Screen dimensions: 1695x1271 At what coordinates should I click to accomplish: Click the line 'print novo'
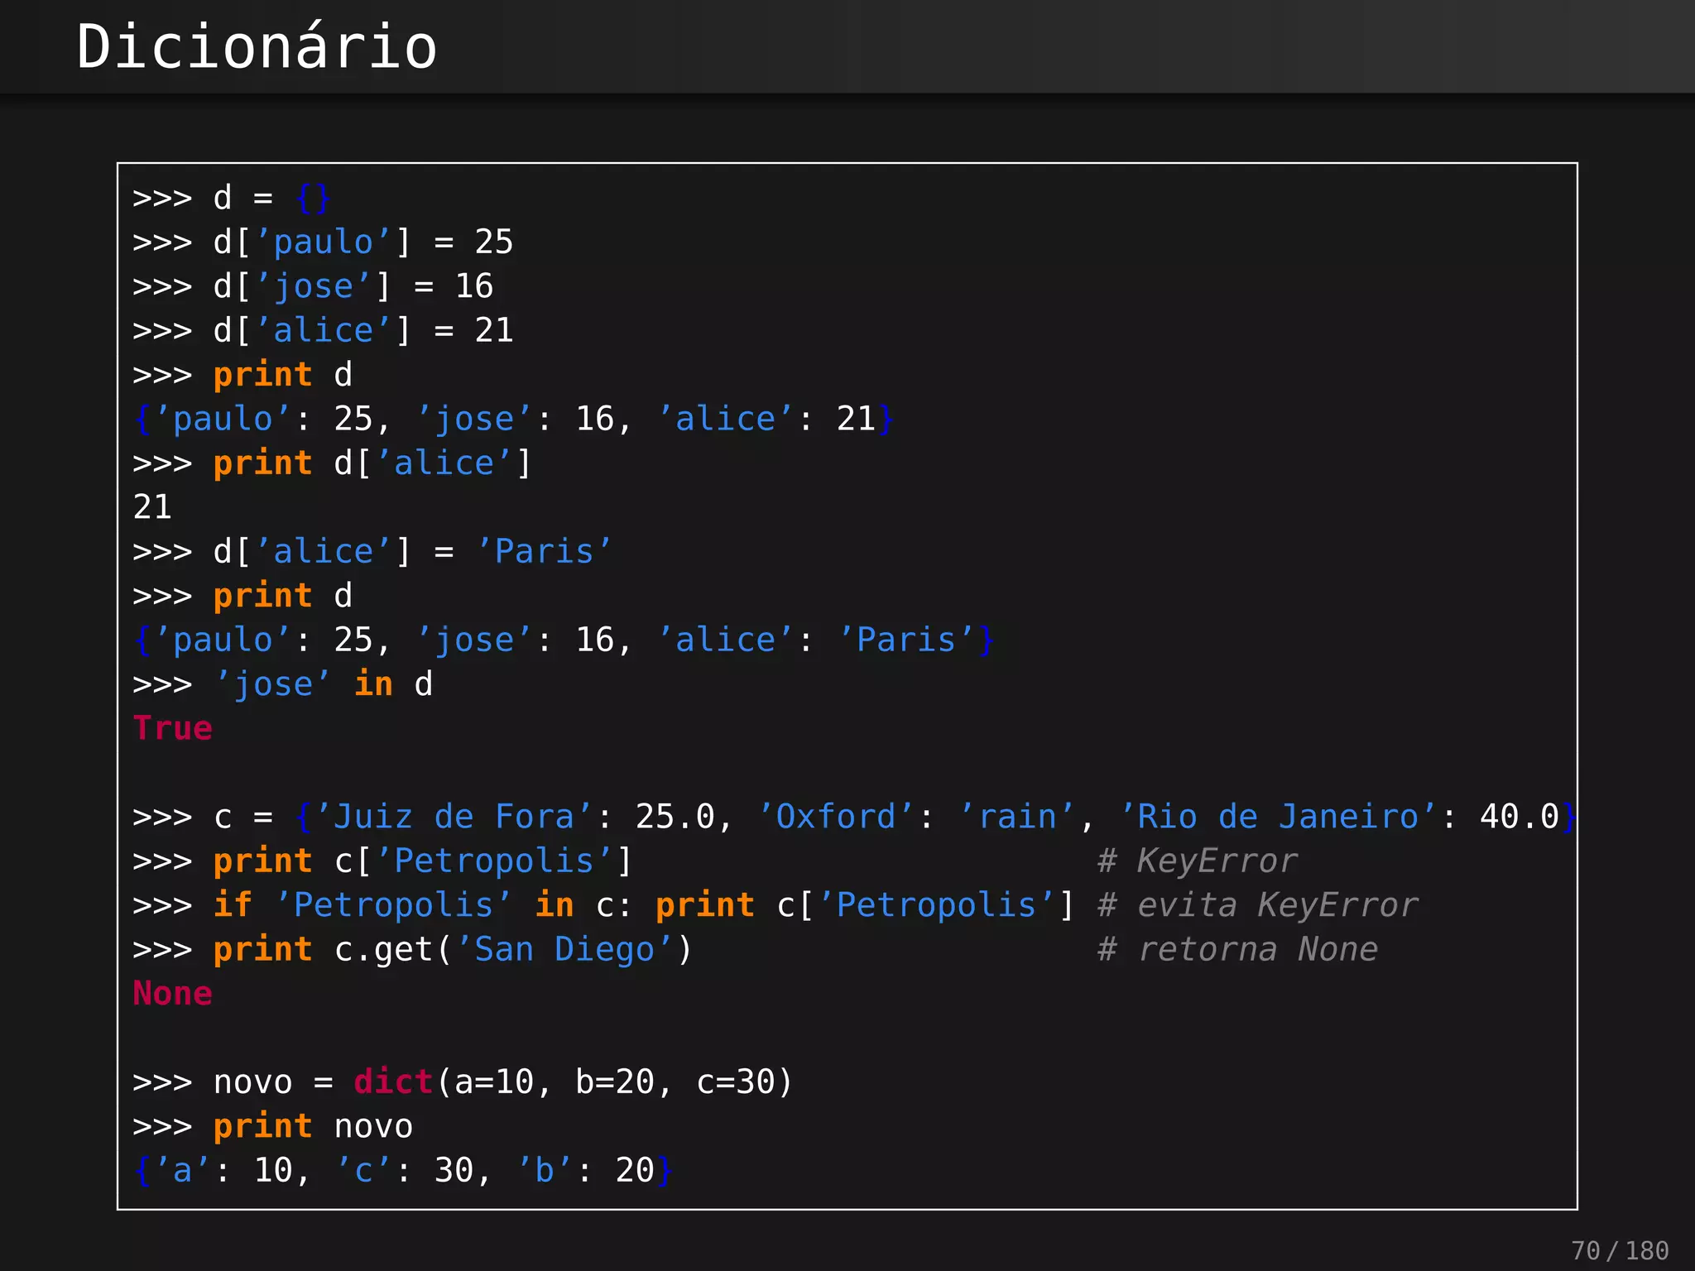tap(272, 1127)
